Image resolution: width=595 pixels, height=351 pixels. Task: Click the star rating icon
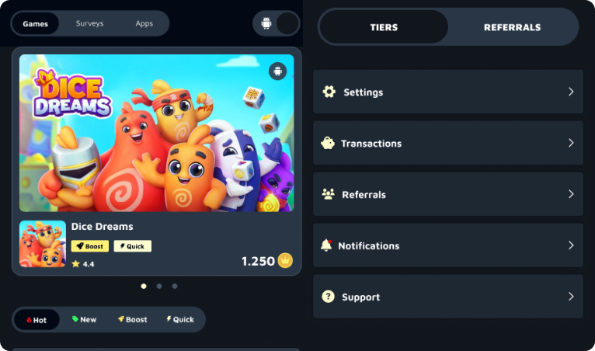(75, 264)
